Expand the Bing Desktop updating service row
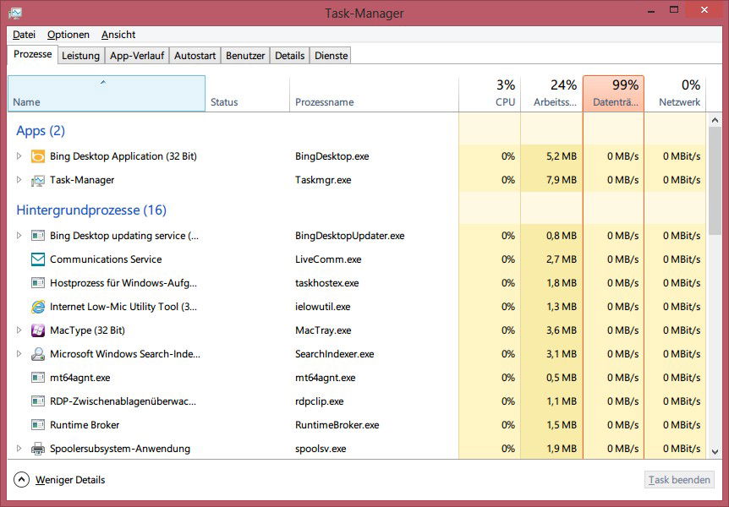729x507 pixels. [x=19, y=236]
